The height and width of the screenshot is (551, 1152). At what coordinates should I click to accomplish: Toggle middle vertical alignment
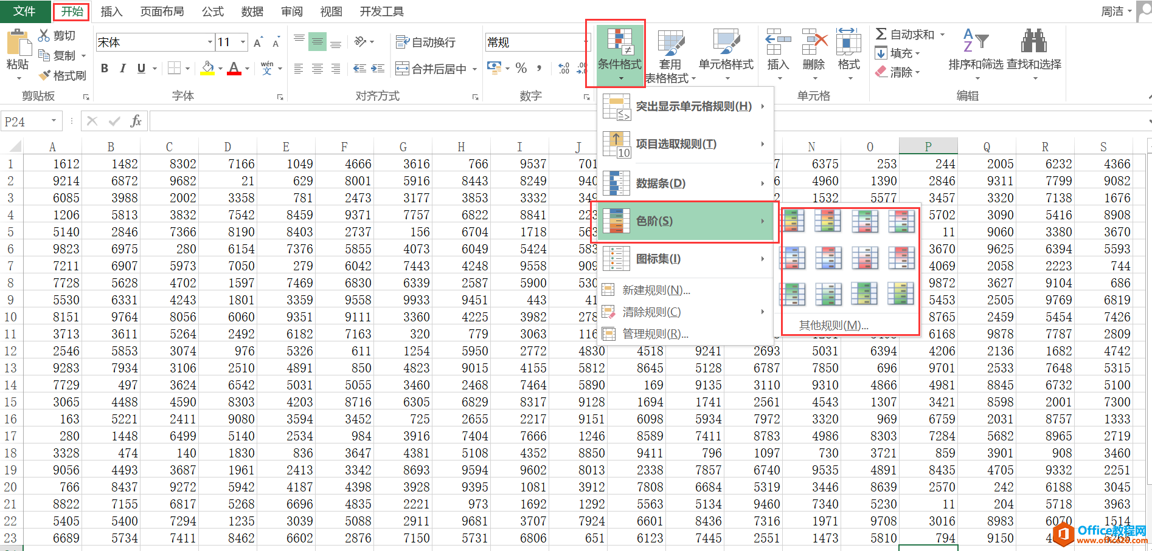[317, 41]
